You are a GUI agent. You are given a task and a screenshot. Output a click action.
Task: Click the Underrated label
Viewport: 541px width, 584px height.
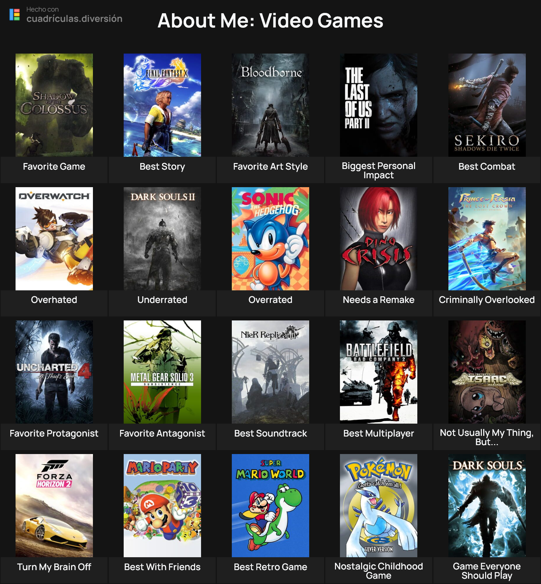point(162,300)
